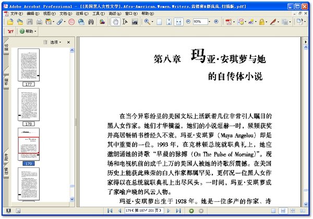The height and width of the screenshot is (219, 313).
Task: Select the Hand tool
Action: [116, 22]
